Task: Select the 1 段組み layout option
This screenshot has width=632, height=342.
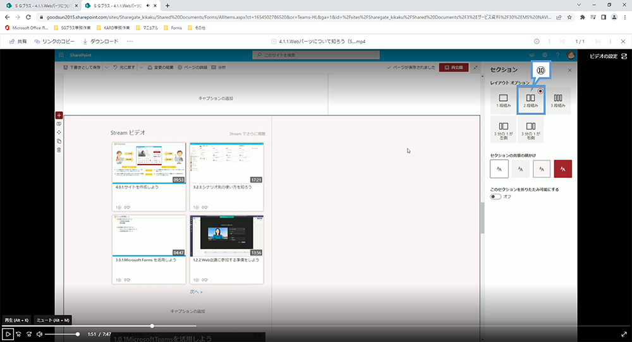Action: tap(504, 100)
